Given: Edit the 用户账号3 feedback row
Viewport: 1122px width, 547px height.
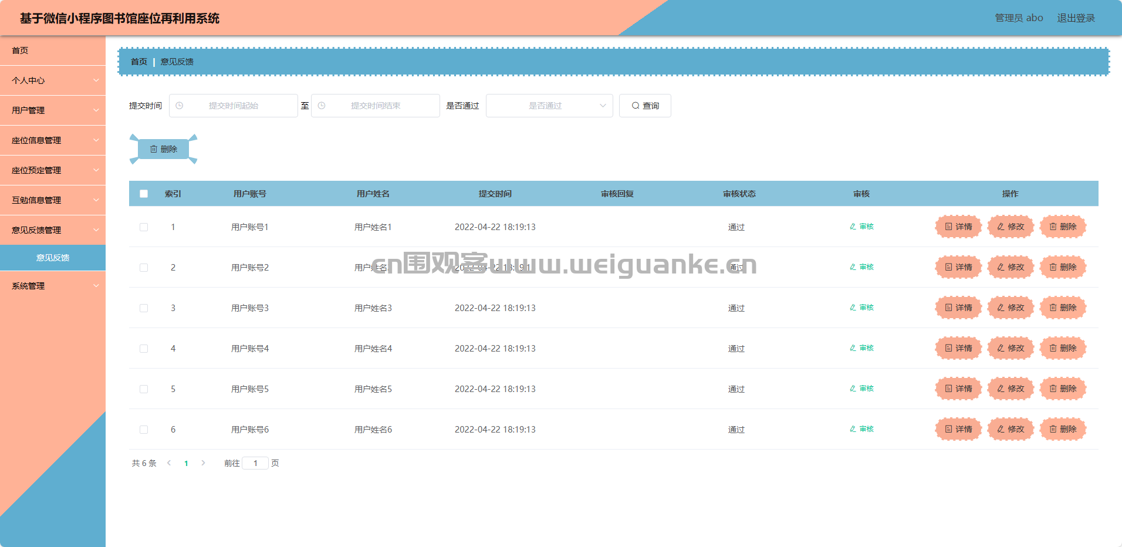Looking at the screenshot, I should tap(1011, 308).
